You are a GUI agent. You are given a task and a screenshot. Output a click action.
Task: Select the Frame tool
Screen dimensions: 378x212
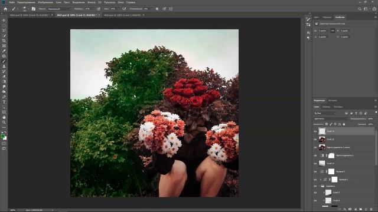point(4,46)
